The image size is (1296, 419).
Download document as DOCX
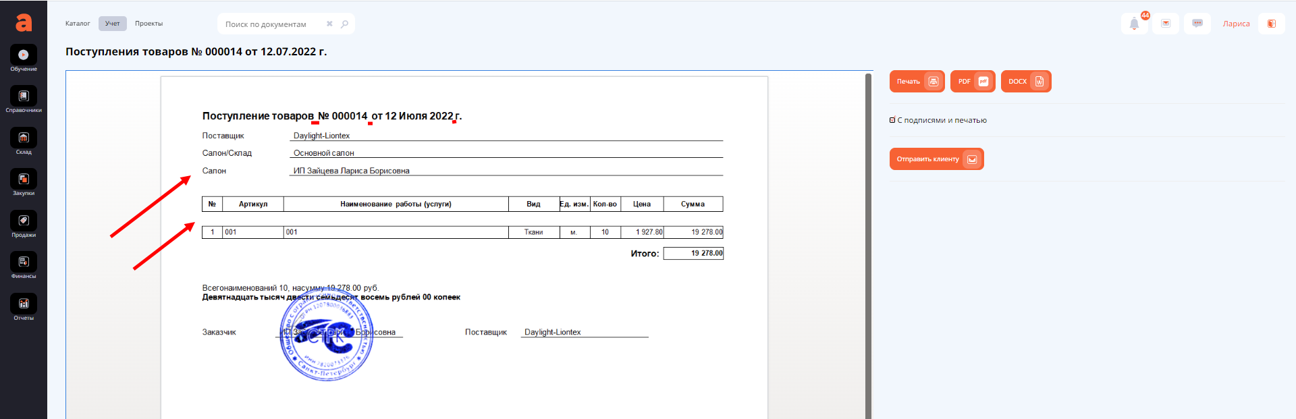(1025, 82)
